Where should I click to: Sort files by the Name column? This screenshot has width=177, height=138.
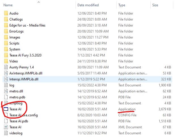coord(8,5)
